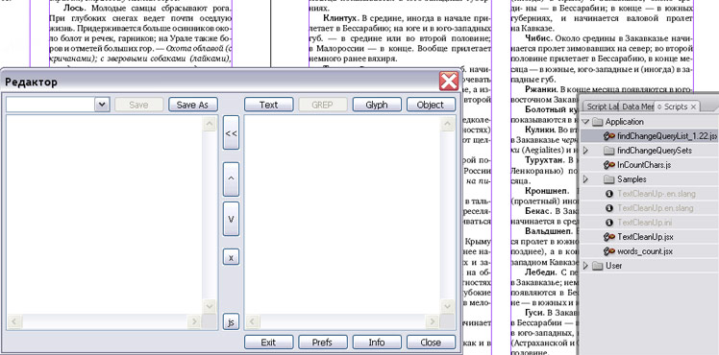Image resolution: width=719 pixels, height=355 pixels.
Task: Click the findChangeQuerySets folder icon
Action: tap(609, 151)
